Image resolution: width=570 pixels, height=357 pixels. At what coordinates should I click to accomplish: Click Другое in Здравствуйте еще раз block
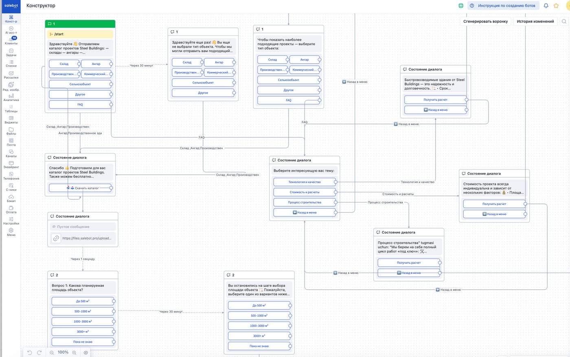pos(203,93)
